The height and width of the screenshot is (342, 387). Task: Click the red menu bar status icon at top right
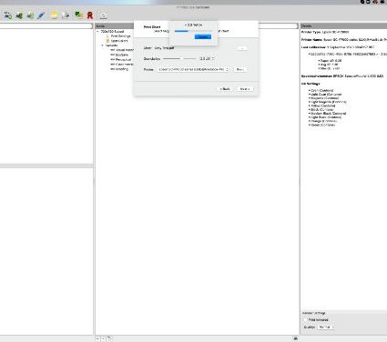click(x=375, y=2)
